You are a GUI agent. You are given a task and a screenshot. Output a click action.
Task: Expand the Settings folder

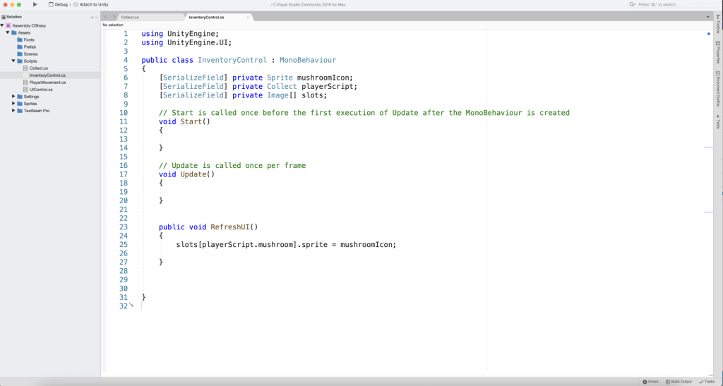pyautogui.click(x=13, y=96)
